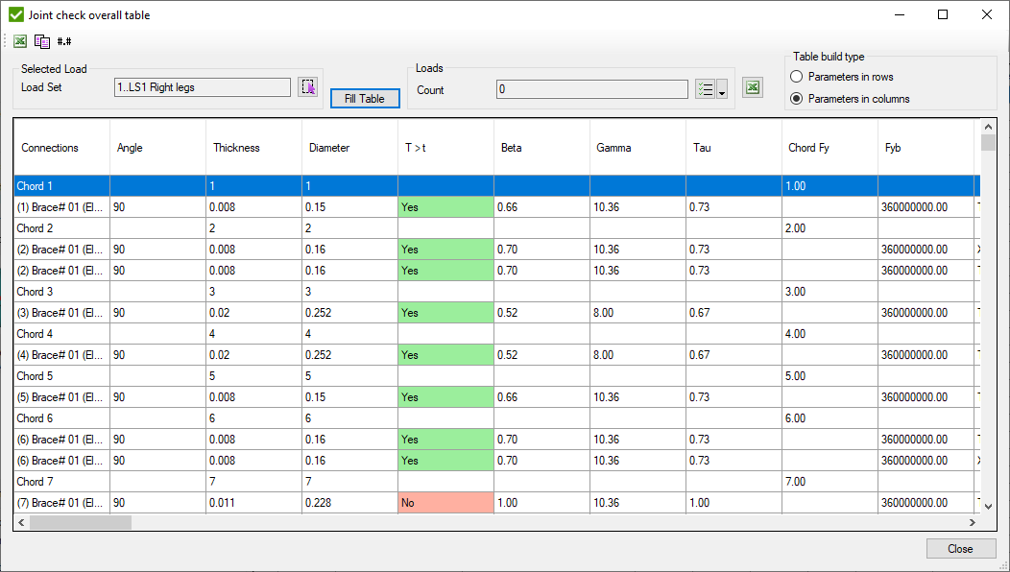Viewport: 1010px width, 572px height.
Task: Click the copy table icon in toolbar
Action: pos(42,41)
